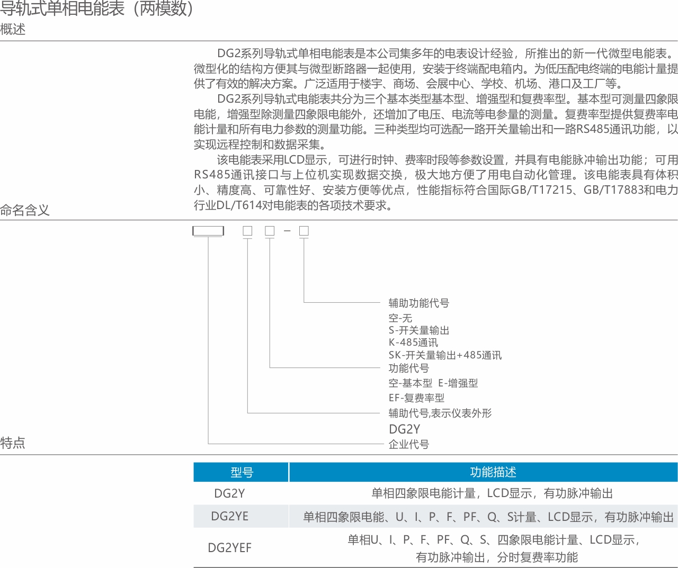
Task: Click the 概述 section heading
Action: coord(13,29)
